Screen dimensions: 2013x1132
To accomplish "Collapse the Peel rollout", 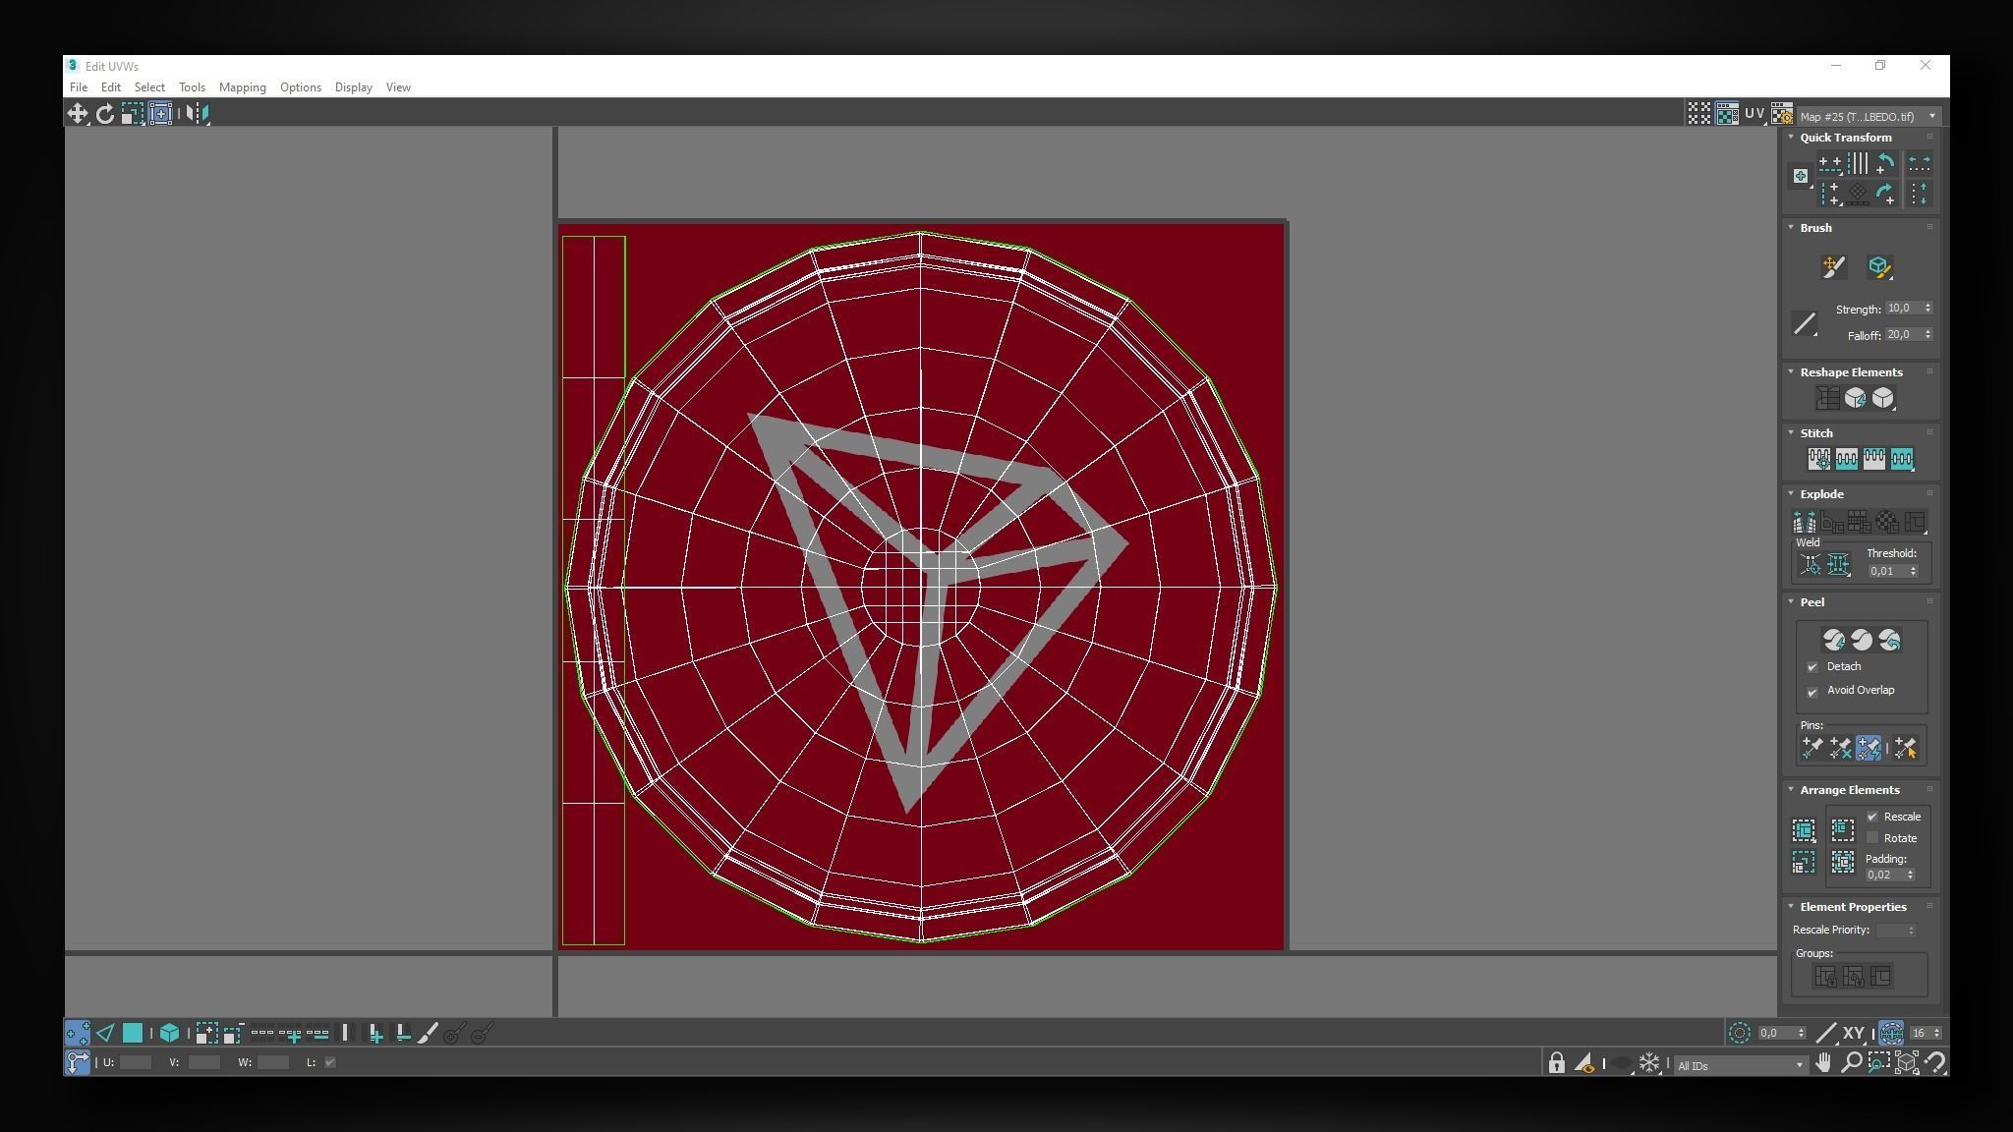I will pos(1791,601).
